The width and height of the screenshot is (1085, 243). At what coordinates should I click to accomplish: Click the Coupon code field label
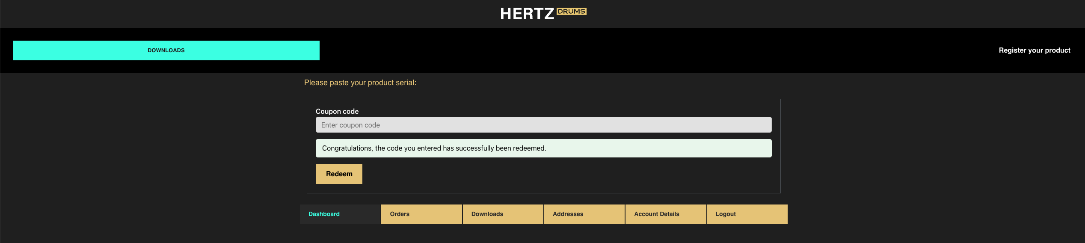tap(337, 111)
